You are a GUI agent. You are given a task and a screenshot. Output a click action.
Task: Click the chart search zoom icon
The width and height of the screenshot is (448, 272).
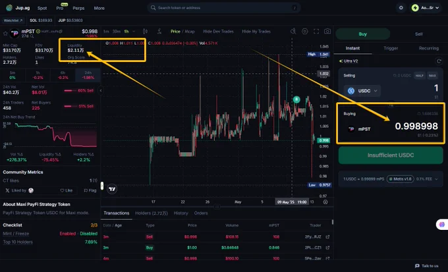tap(293, 32)
